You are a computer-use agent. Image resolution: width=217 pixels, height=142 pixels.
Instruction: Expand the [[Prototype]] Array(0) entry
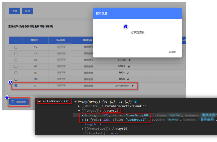coord(82,129)
